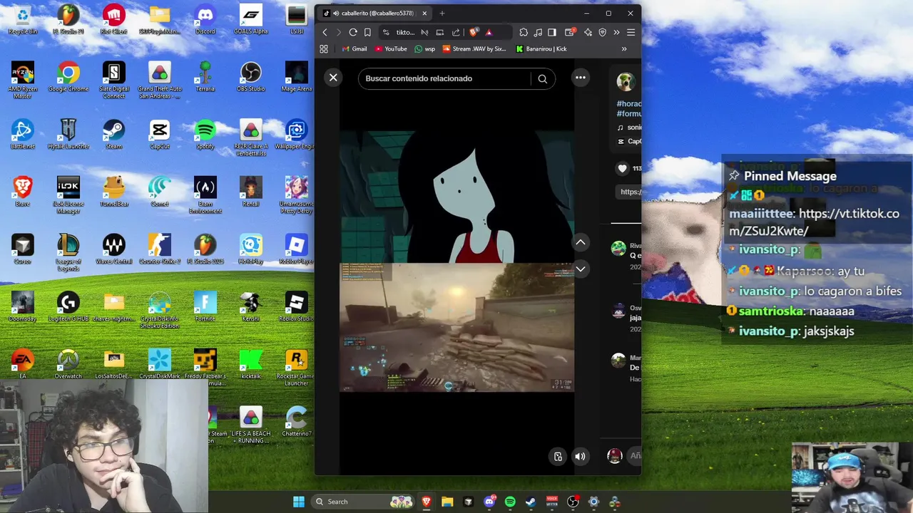Image resolution: width=913 pixels, height=513 pixels.
Task: Open the media control music note icon
Action: tap(538, 32)
